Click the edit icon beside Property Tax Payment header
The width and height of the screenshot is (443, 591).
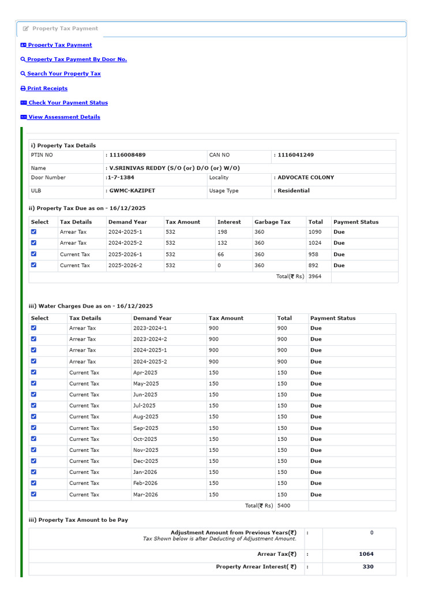[x=25, y=29]
